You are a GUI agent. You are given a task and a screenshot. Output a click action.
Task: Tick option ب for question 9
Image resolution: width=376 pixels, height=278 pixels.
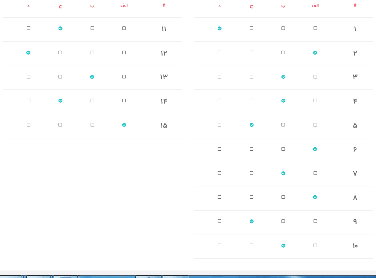click(283, 221)
